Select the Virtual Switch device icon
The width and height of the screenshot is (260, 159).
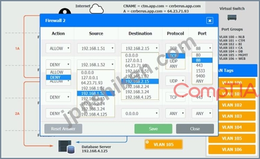coord(232,18)
